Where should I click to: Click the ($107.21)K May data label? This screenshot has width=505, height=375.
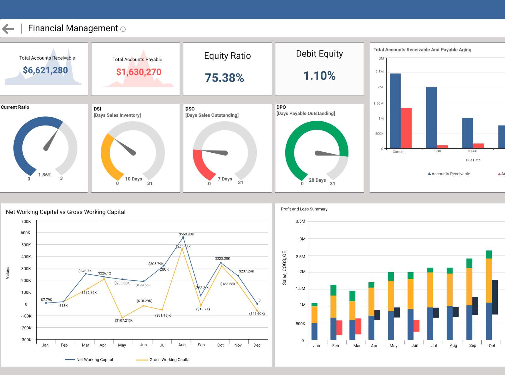pos(124,320)
